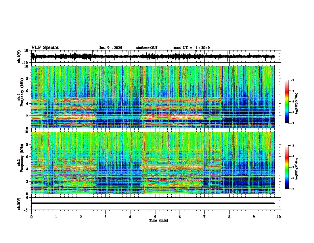Click the "ch.1(V)" waveform axis label
314x243 pixels.
click(x=19, y=56)
